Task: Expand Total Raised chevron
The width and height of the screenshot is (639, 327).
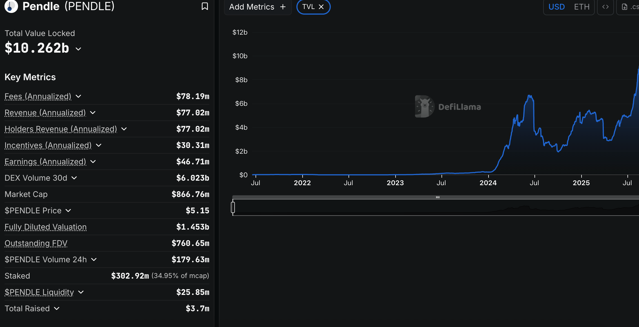Action: click(57, 309)
